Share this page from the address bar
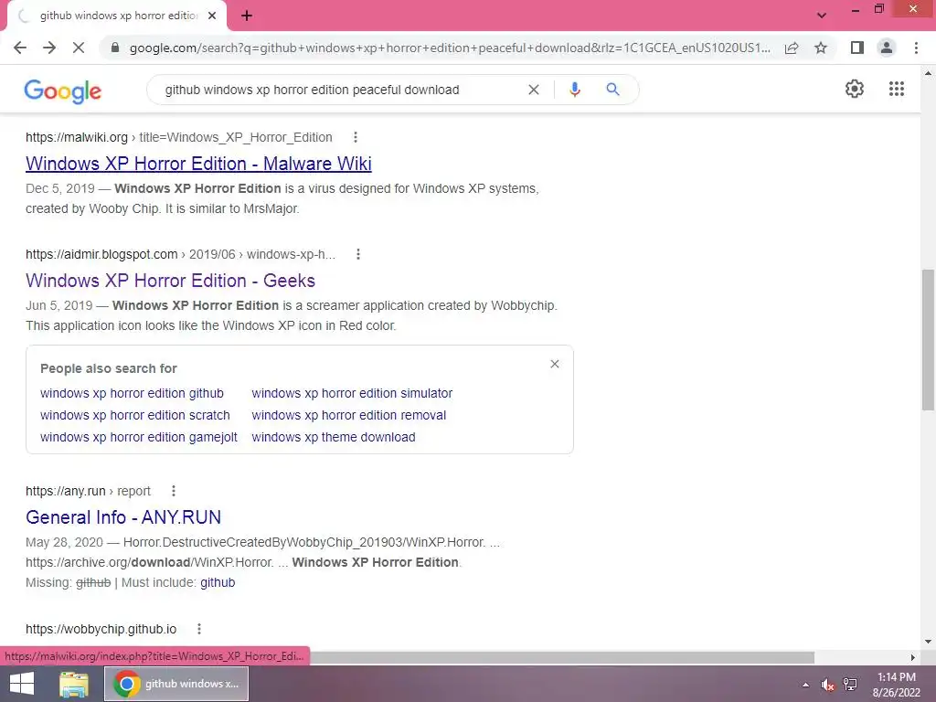 (792, 48)
